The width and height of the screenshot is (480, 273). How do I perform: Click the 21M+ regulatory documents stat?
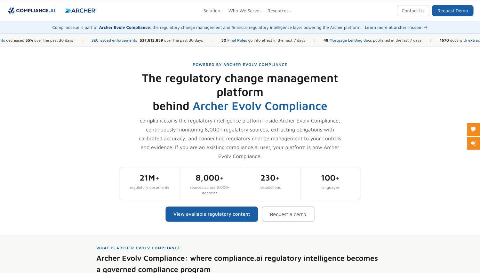coord(149,183)
